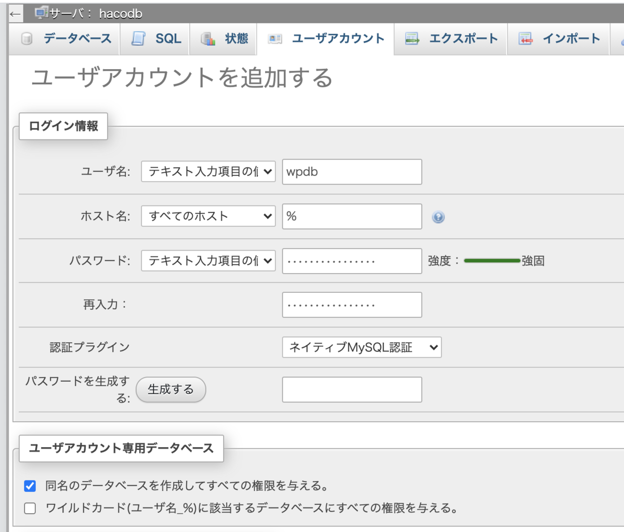Select the ユーザアカウント tab icon
Screen dimensions: 624x532
pyautogui.click(x=274, y=38)
